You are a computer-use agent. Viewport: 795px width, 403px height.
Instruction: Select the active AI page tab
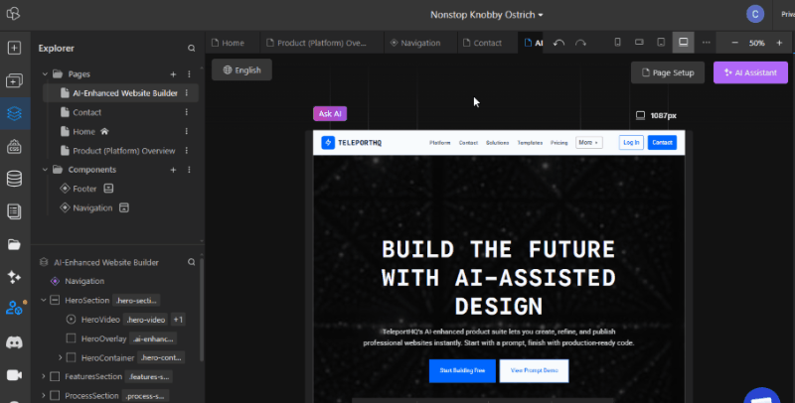click(x=533, y=43)
